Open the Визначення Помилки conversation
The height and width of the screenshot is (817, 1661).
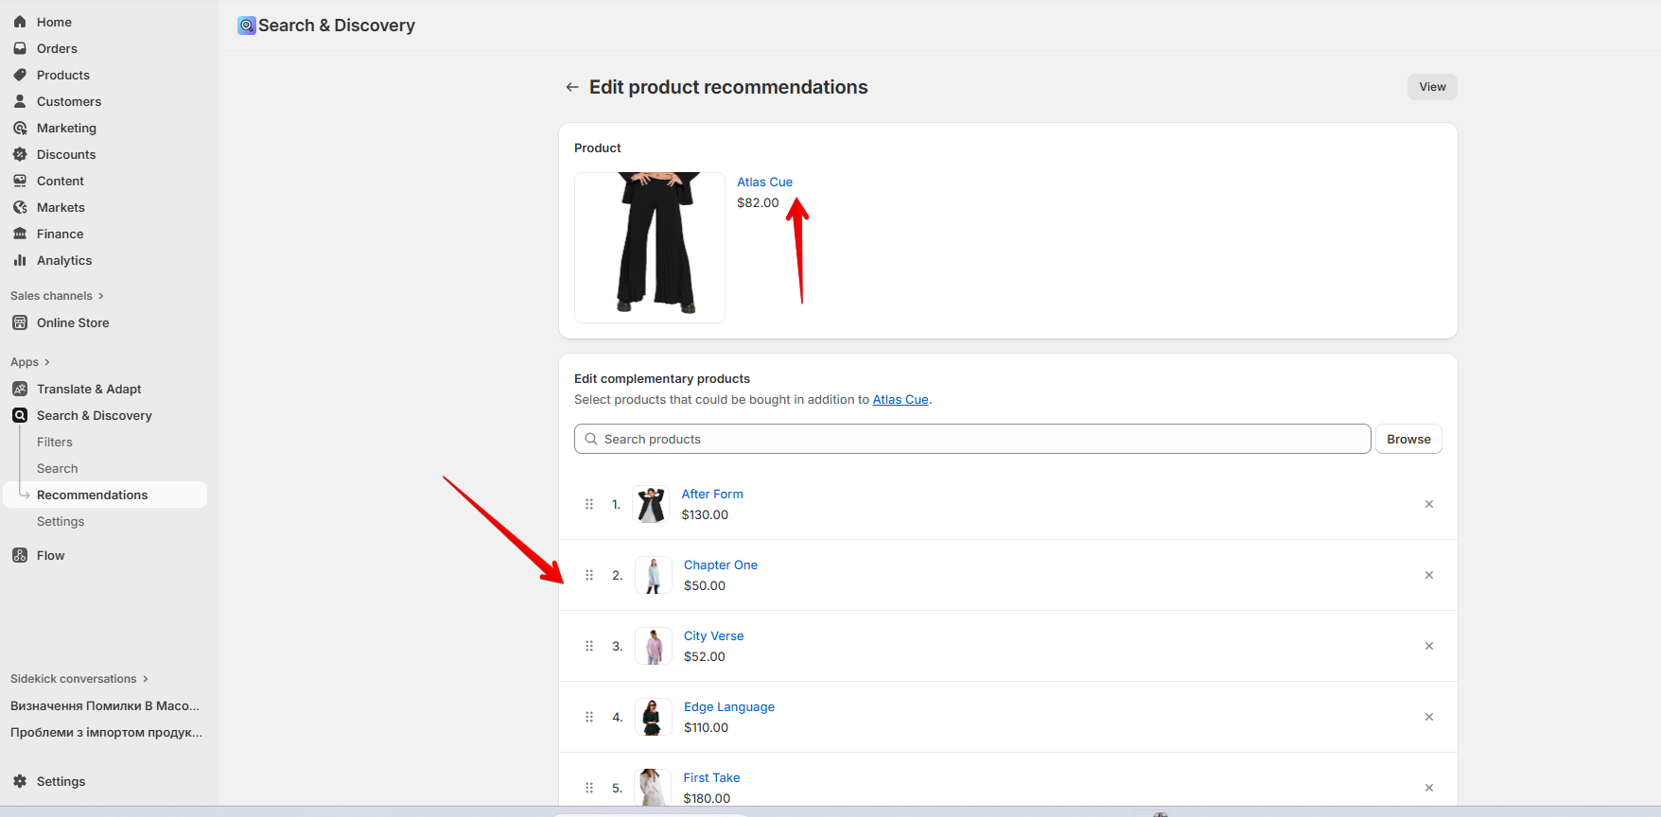[105, 705]
